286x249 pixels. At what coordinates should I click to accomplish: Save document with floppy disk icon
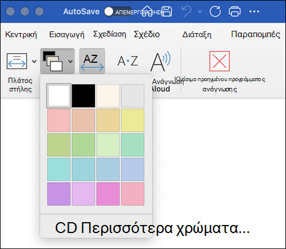point(166,11)
